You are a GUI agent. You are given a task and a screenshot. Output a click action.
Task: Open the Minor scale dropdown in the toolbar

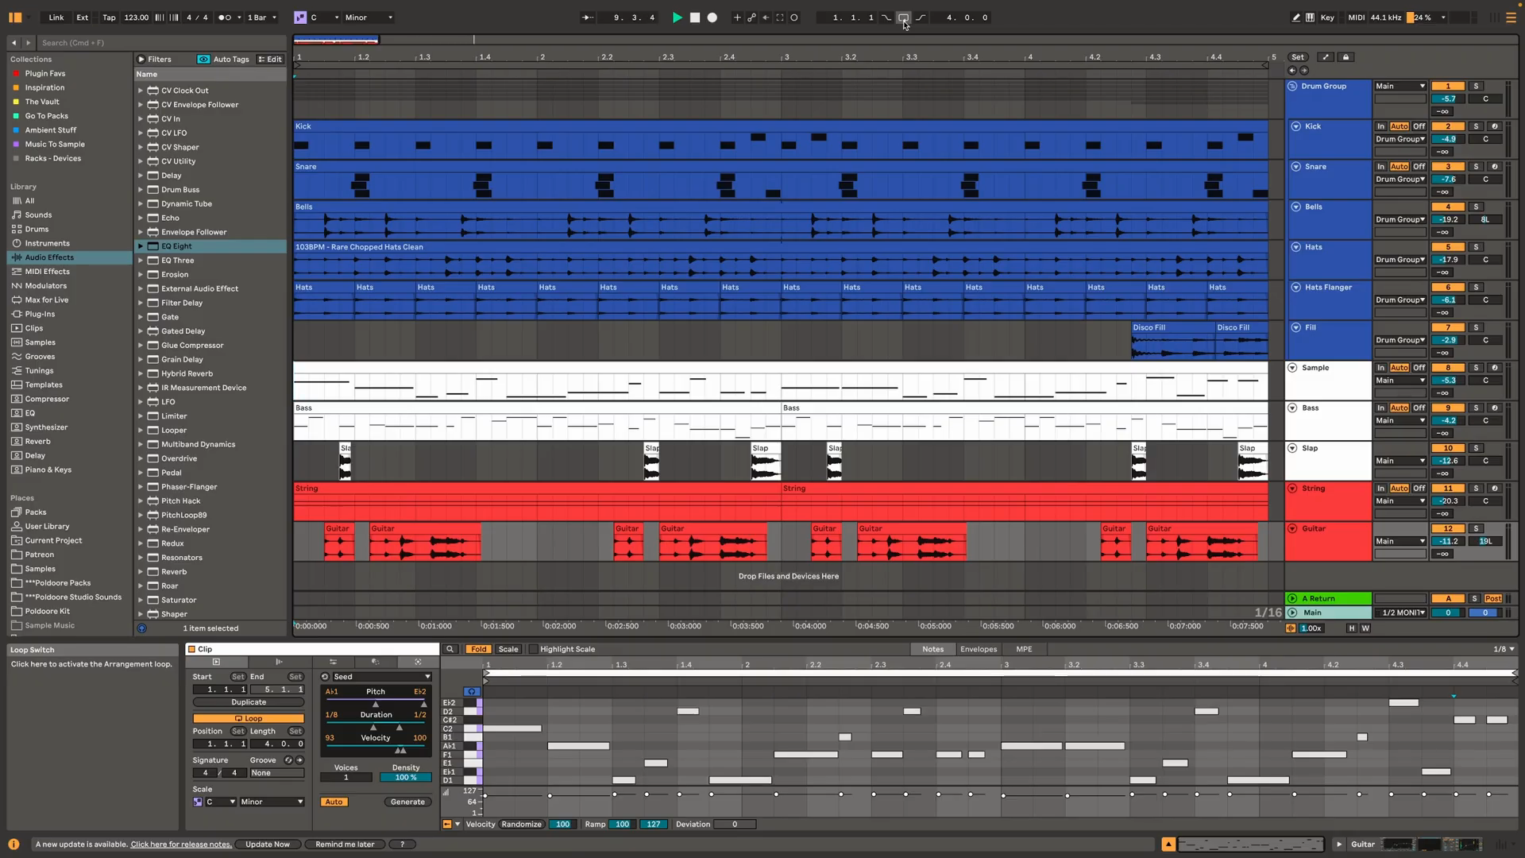pyautogui.click(x=368, y=17)
